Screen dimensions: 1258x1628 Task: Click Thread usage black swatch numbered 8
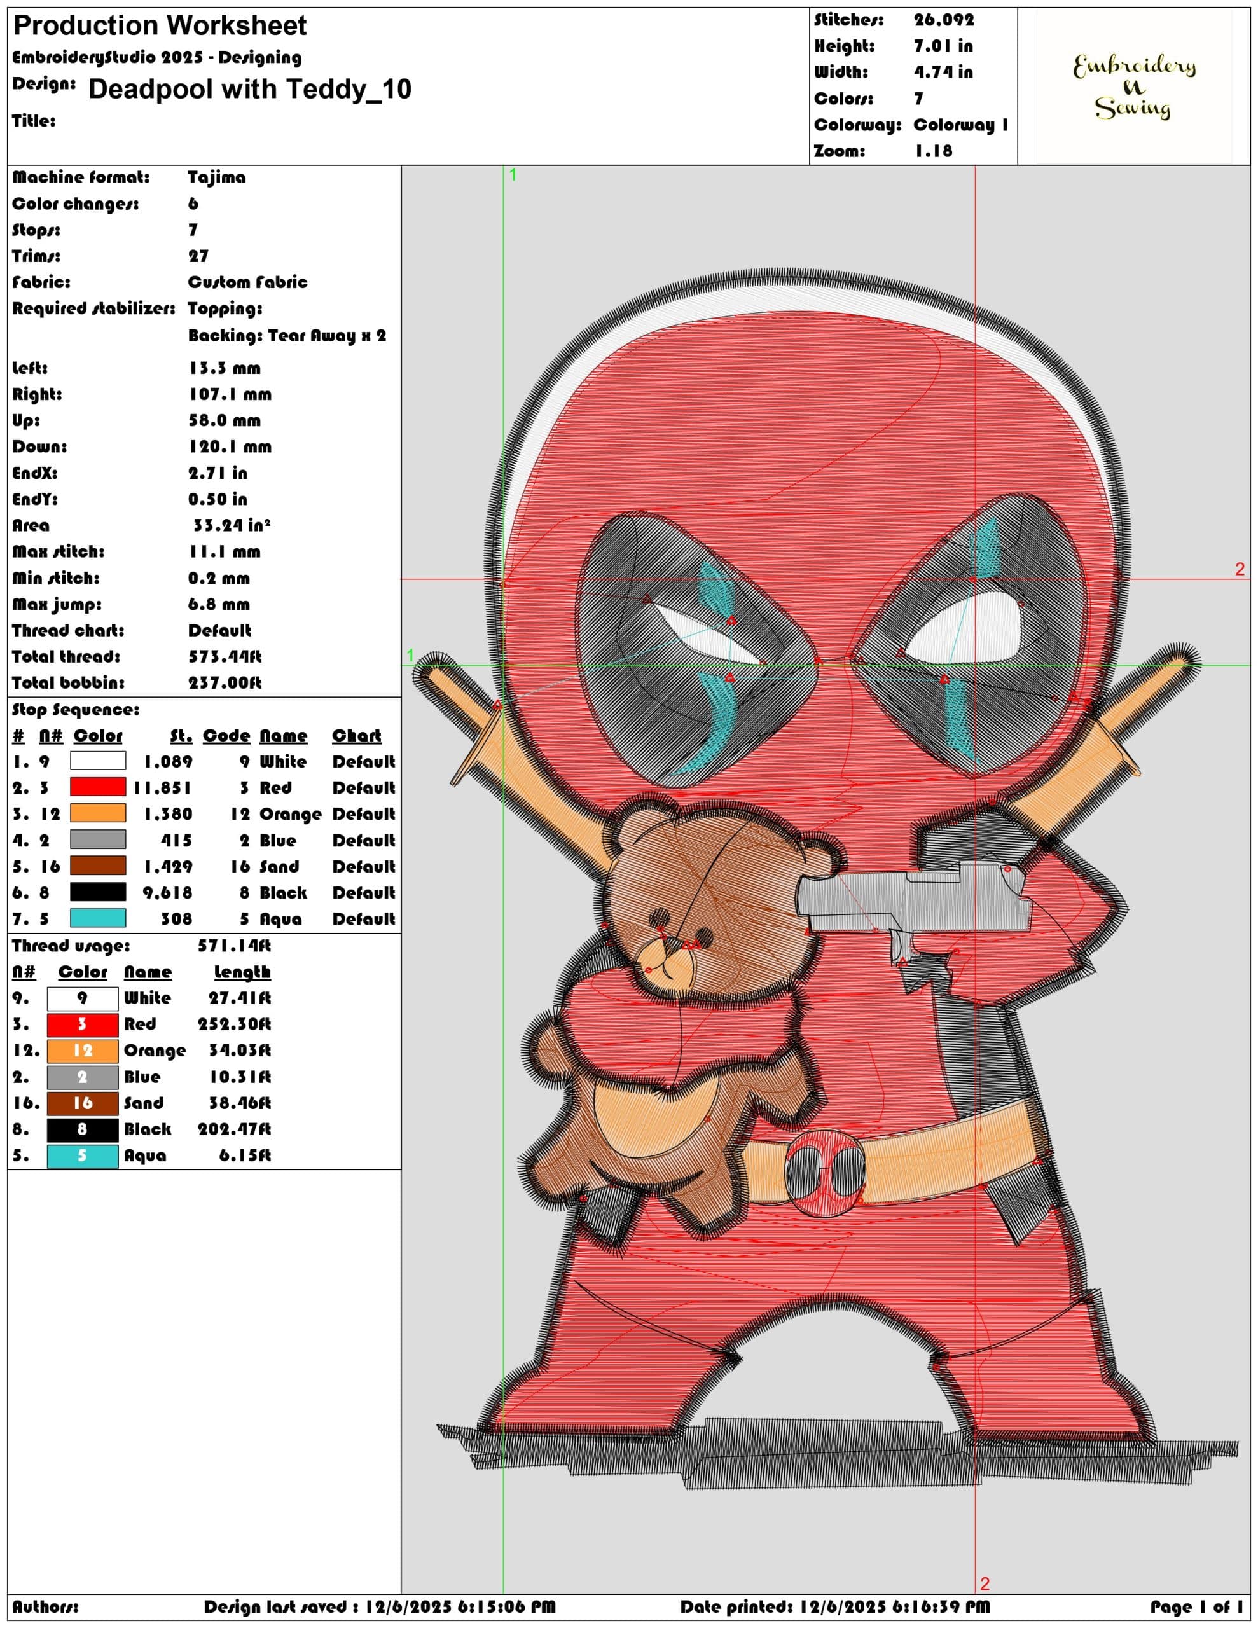tap(83, 1130)
